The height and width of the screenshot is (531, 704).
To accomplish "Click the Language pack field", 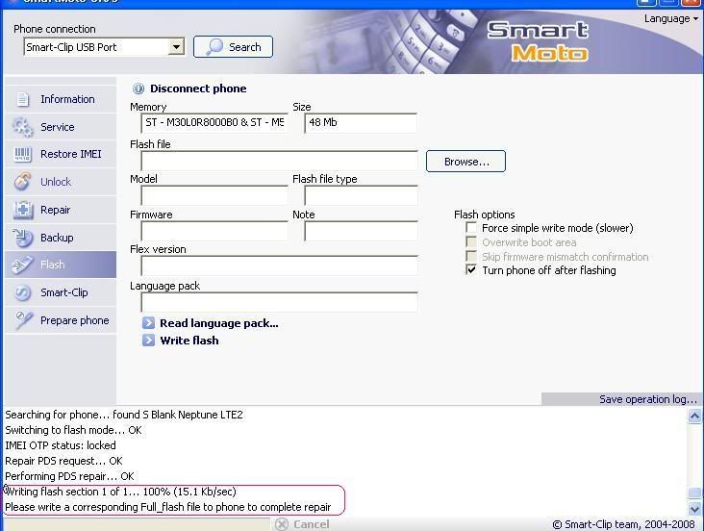I will tap(279, 302).
